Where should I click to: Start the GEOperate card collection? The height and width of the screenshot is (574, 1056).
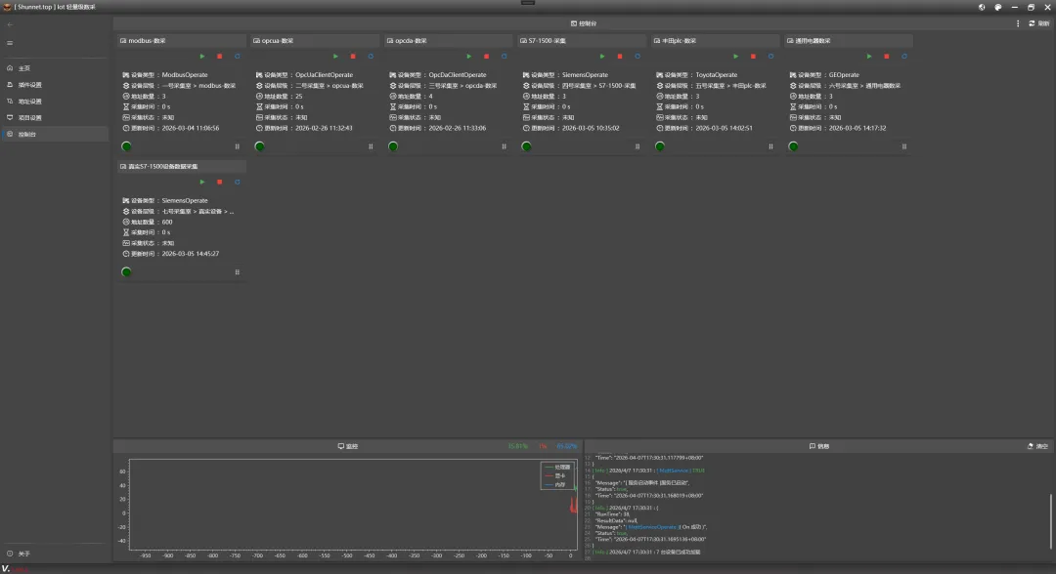point(869,57)
